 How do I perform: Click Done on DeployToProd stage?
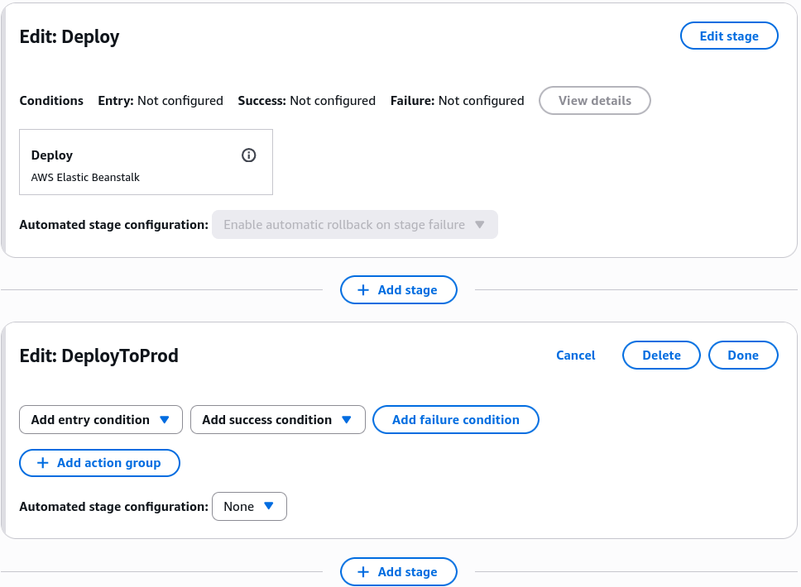[x=743, y=356]
